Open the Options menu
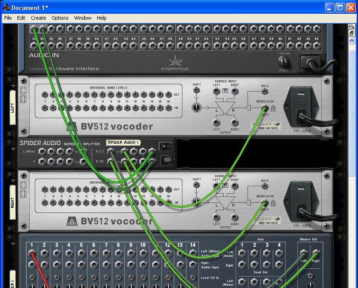The image size is (358, 288). (x=60, y=18)
